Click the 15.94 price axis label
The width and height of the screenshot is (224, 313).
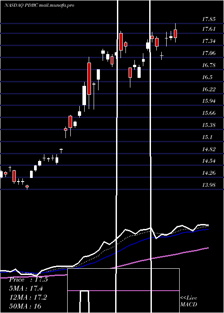click(209, 101)
